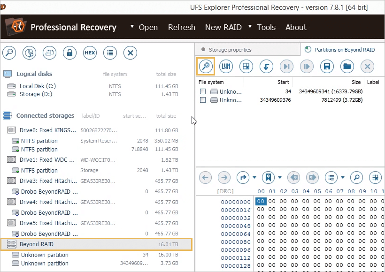Viewport: 385px width, 272px height.
Task: Click the previous bookmark icon in hex viewer
Action: [293, 177]
